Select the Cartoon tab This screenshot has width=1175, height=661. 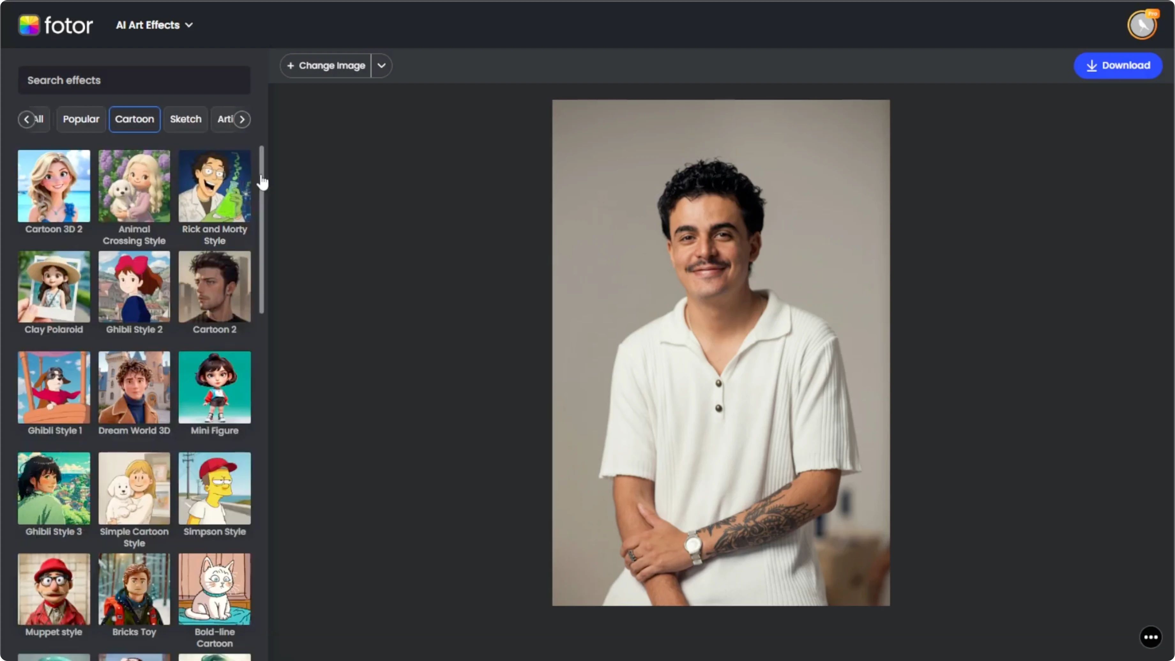point(134,119)
